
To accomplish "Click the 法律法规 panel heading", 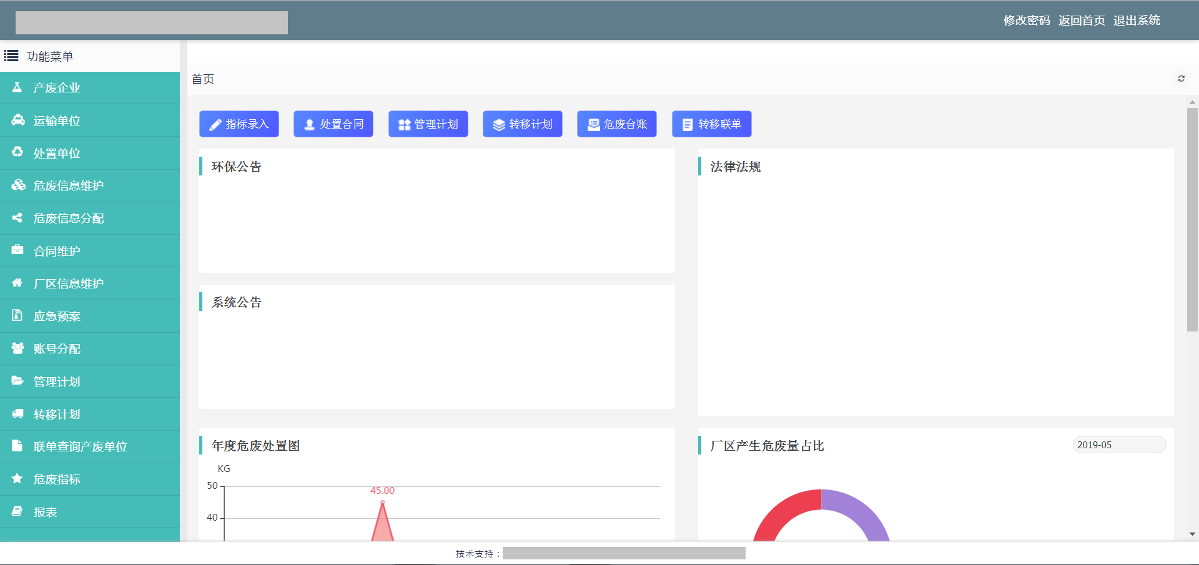I will coord(736,167).
